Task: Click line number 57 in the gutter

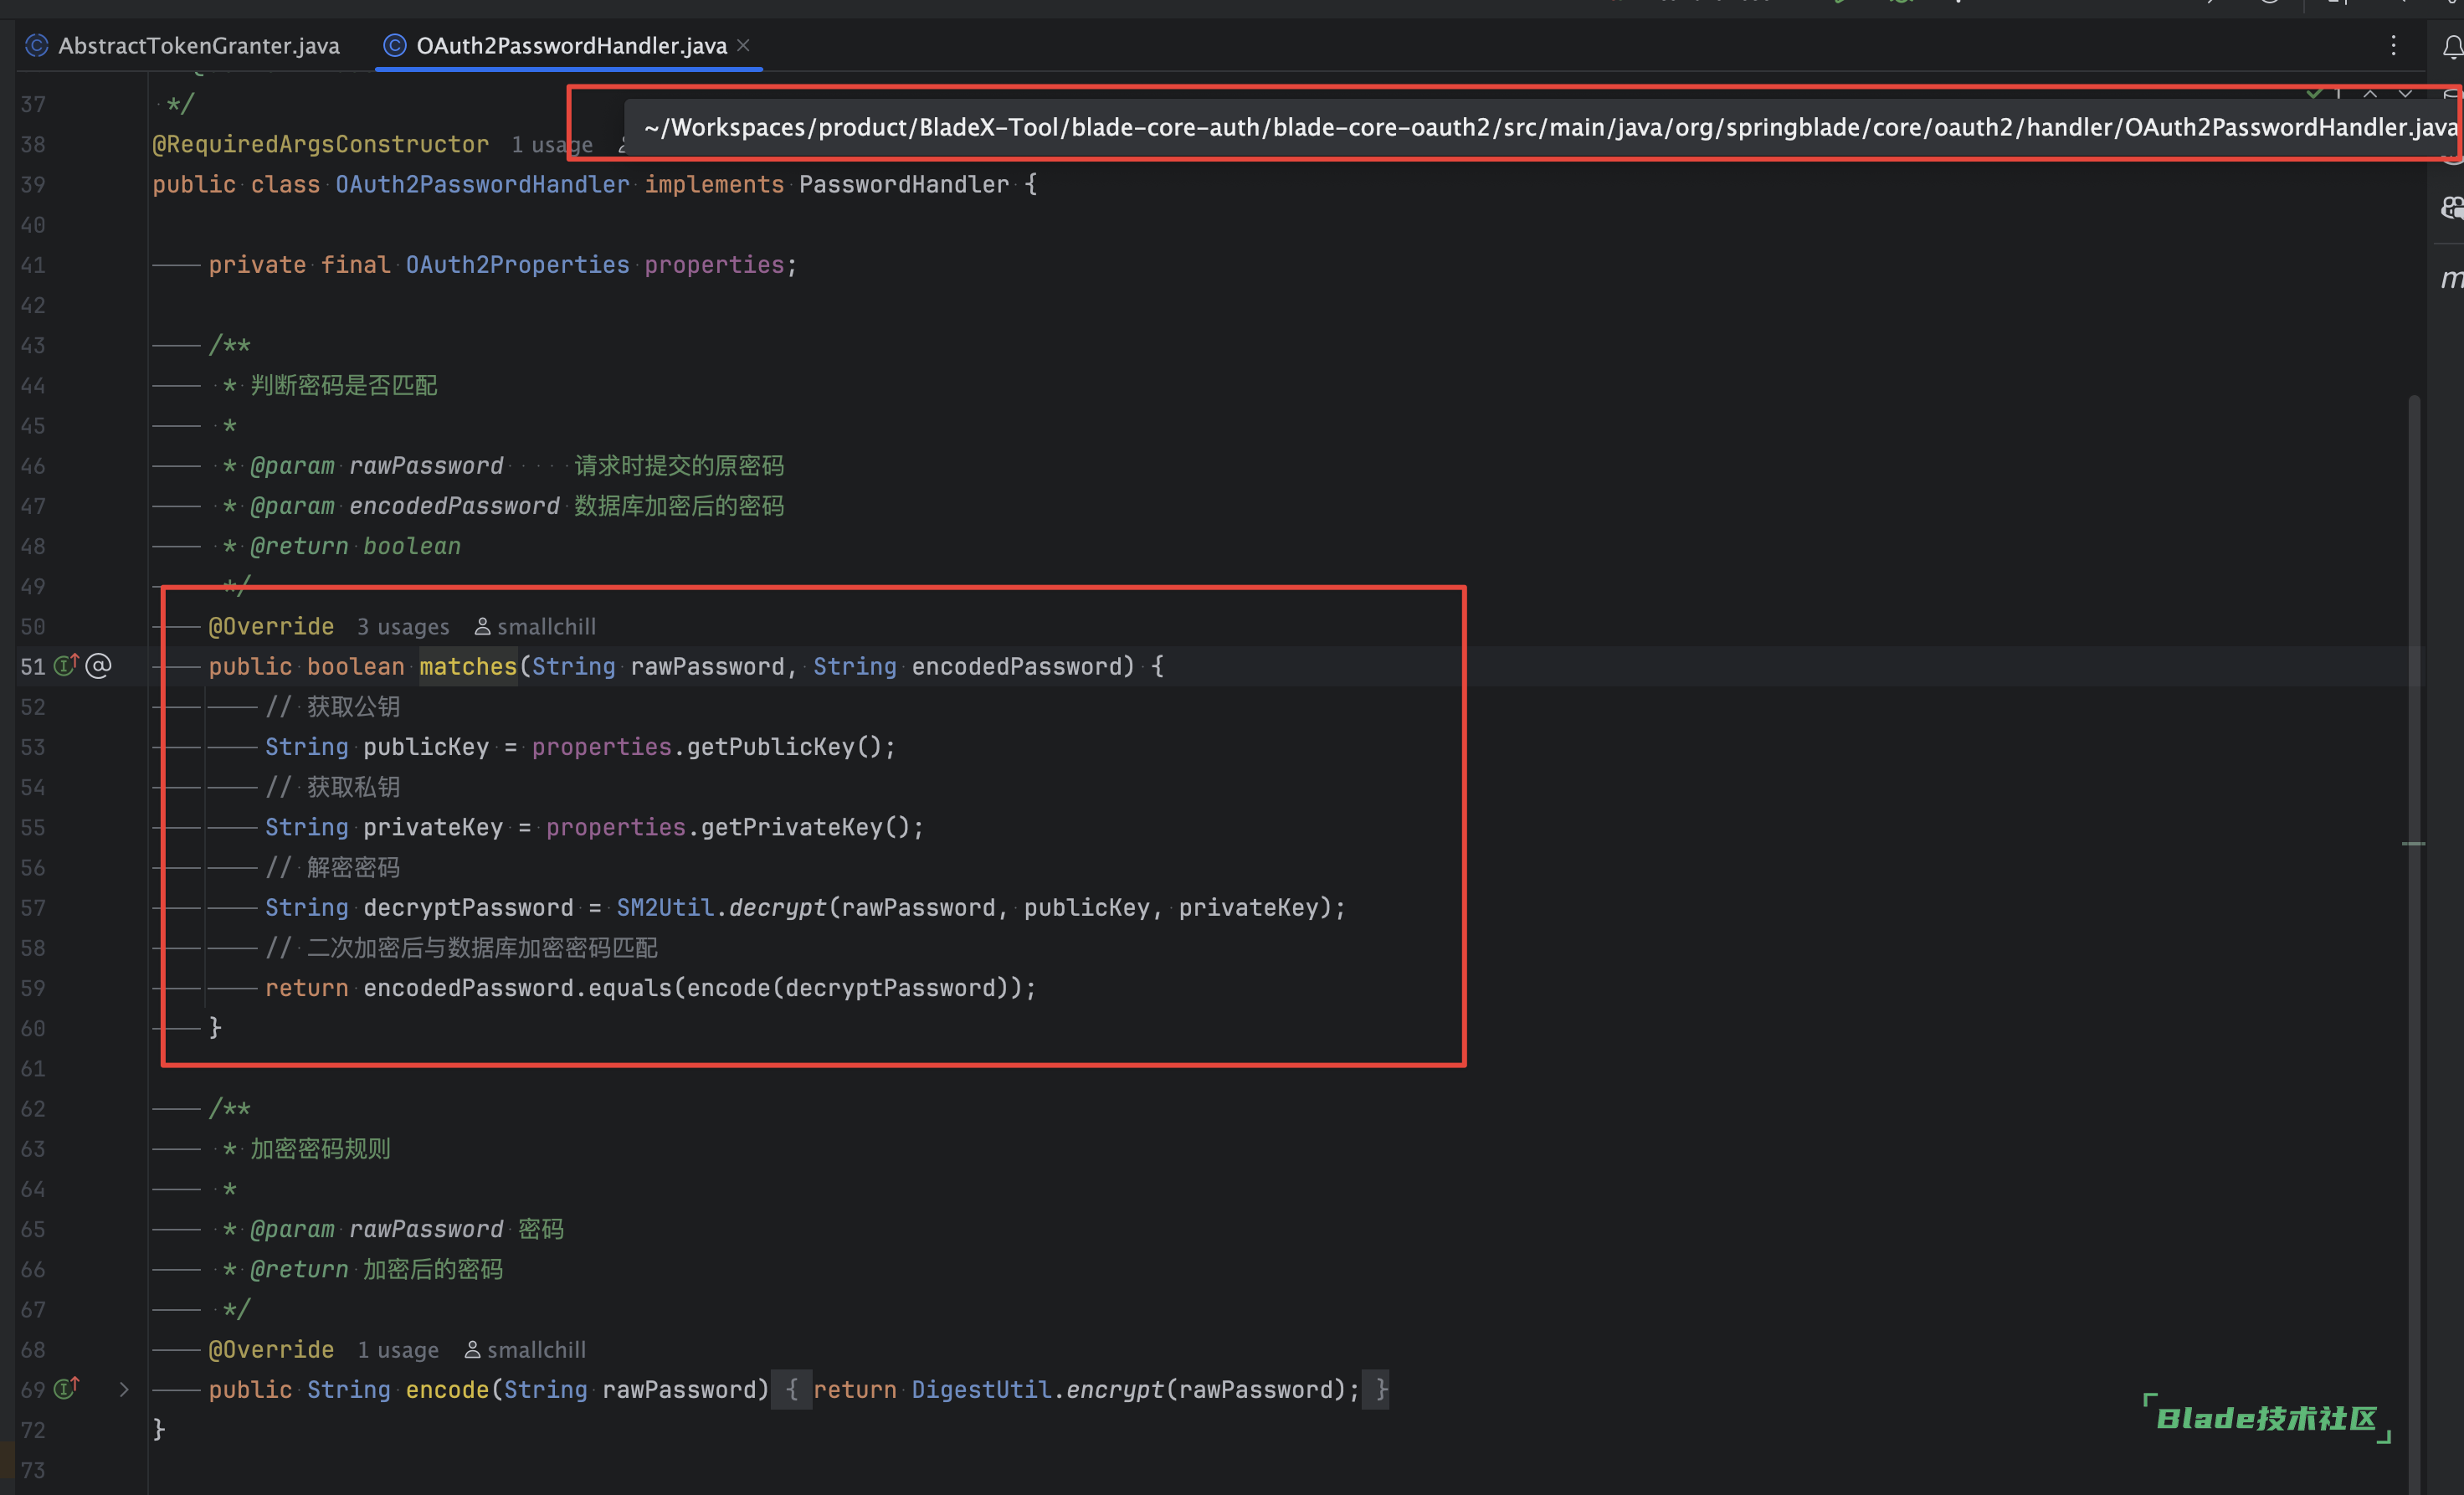Action: 33,907
